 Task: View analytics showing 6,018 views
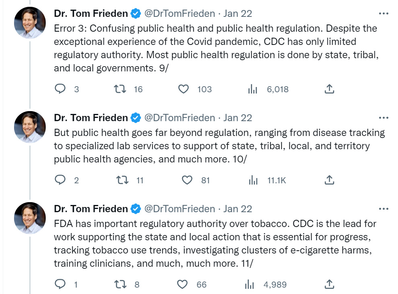252,89
